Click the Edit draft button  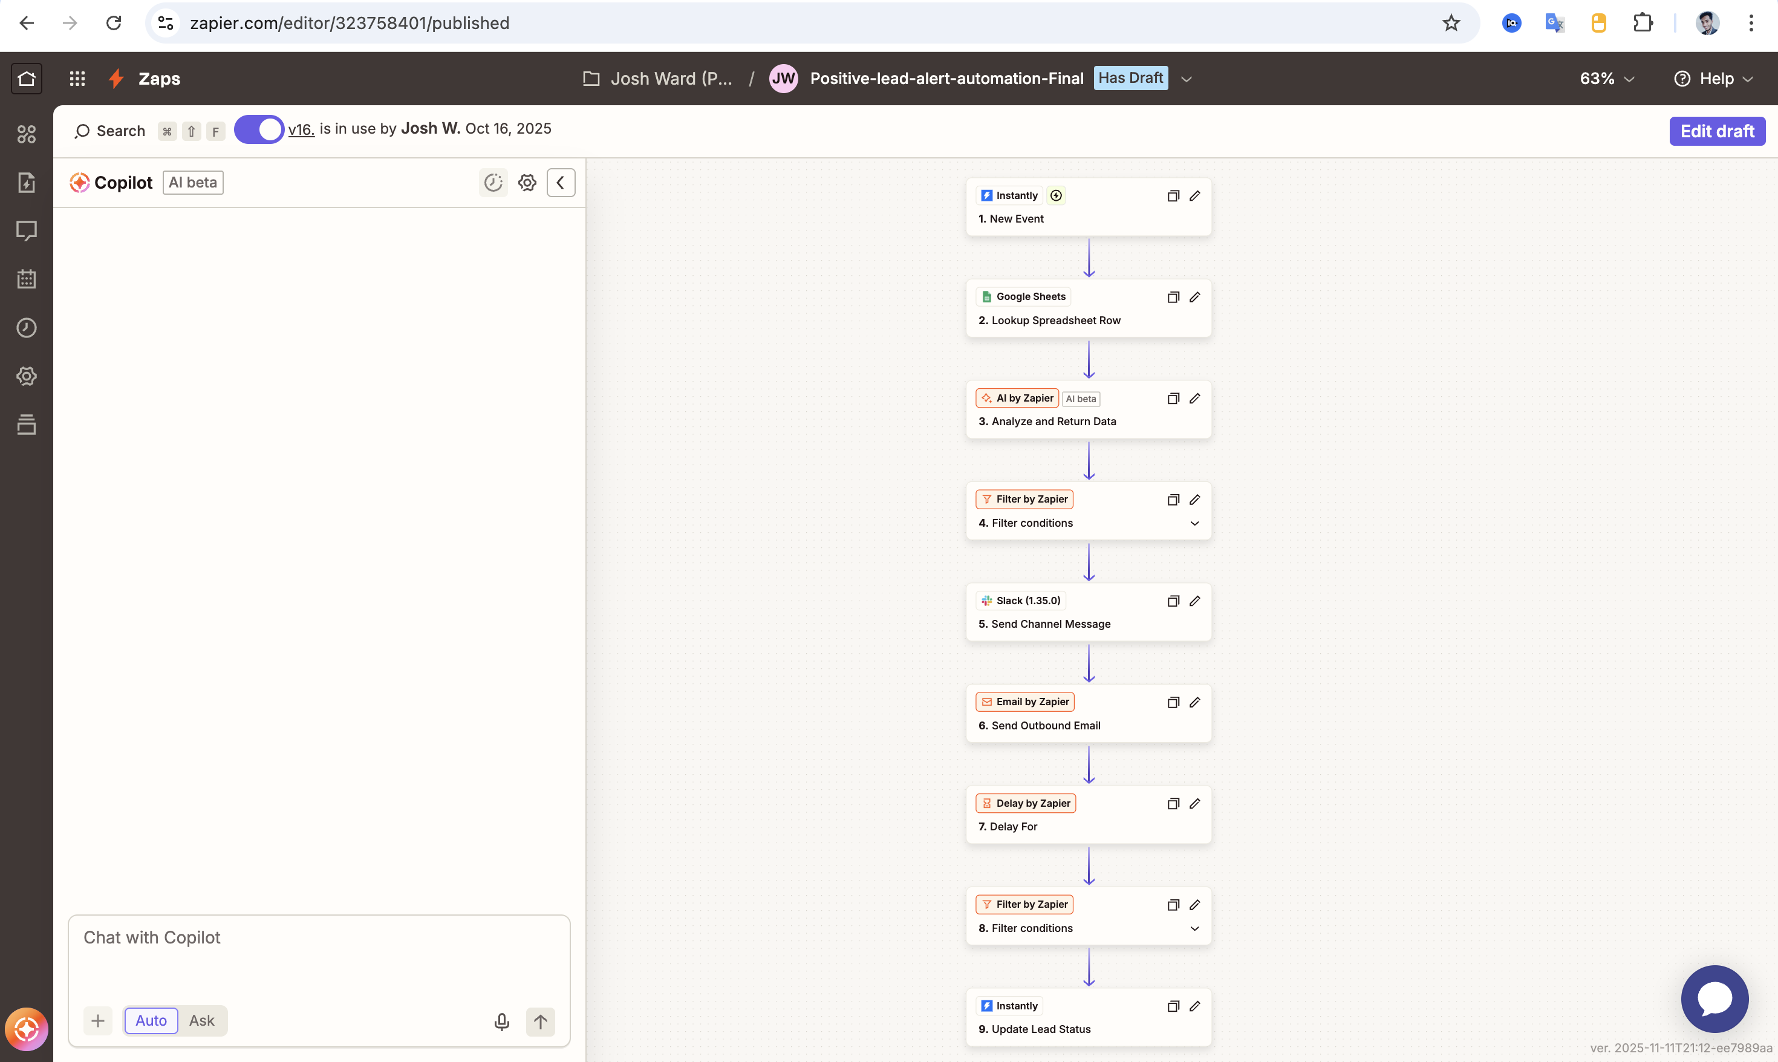(1717, 131)
